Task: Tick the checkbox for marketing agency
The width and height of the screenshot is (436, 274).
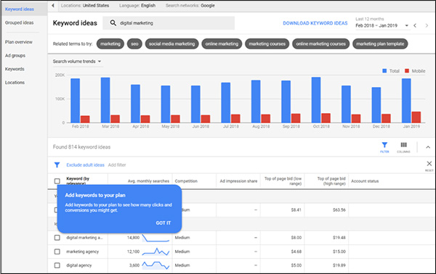Action: (x=57, y=252)
